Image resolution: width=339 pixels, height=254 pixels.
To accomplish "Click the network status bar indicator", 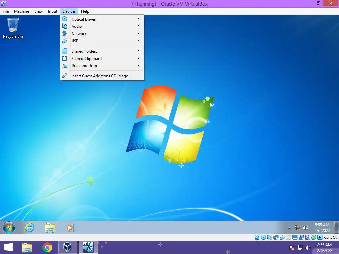I will (276, 237).
